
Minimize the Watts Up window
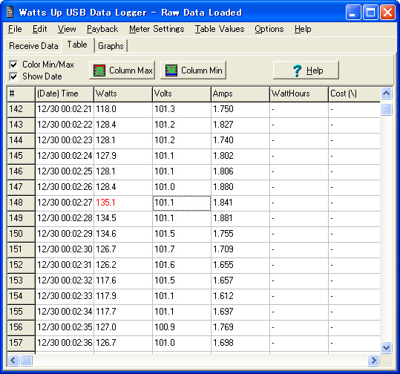[x=353, y=13]
